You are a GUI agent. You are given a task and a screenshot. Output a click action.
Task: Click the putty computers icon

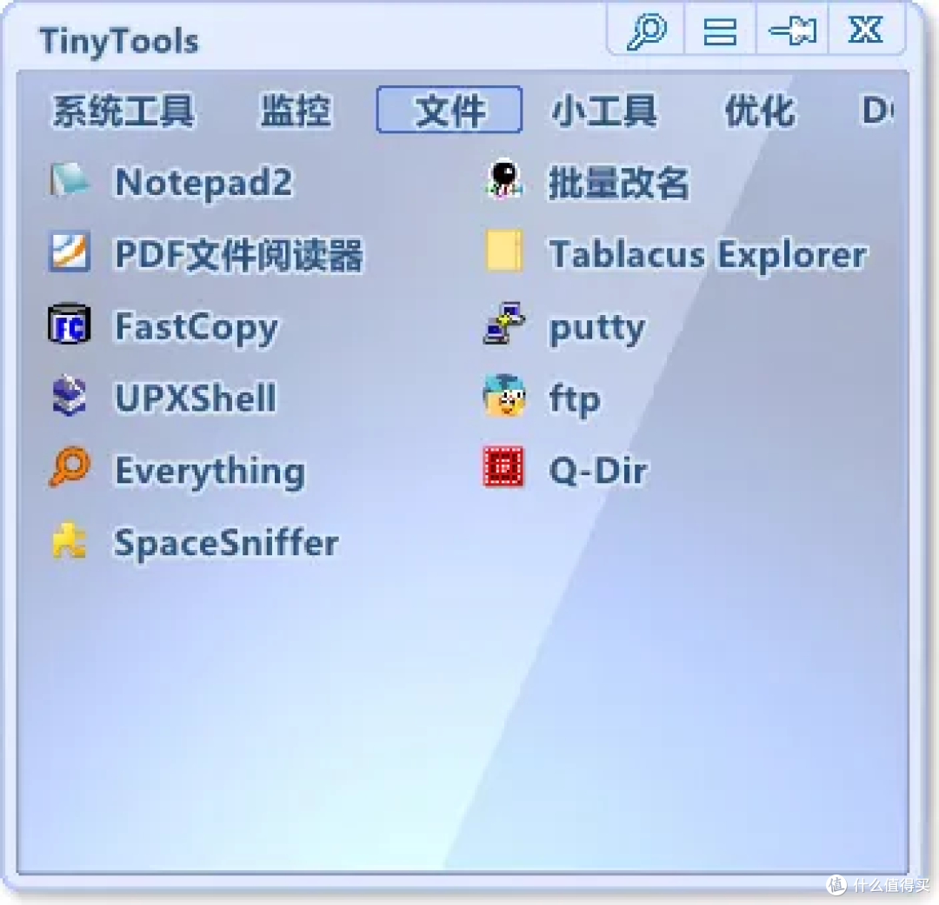[504, 324]
